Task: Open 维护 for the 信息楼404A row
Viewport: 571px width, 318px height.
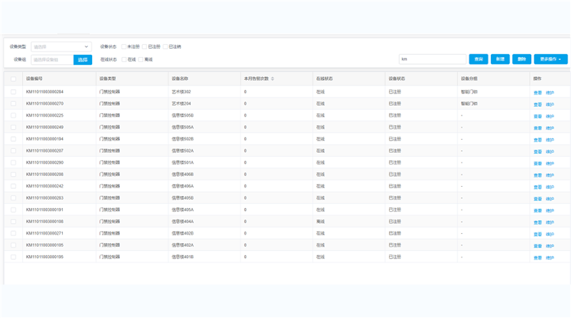Action: pyautogui.click(x=550, y=222)
